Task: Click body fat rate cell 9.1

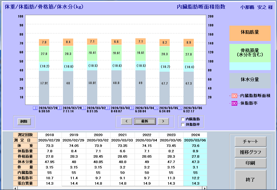Action: 122,178
